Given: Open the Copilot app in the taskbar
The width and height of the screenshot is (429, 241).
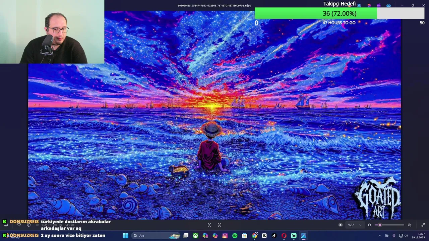Looking at the screenshot, I should (x=215, y=236).
